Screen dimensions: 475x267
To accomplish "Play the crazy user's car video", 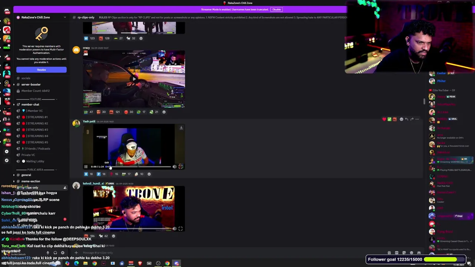I will tap(134, 79).
